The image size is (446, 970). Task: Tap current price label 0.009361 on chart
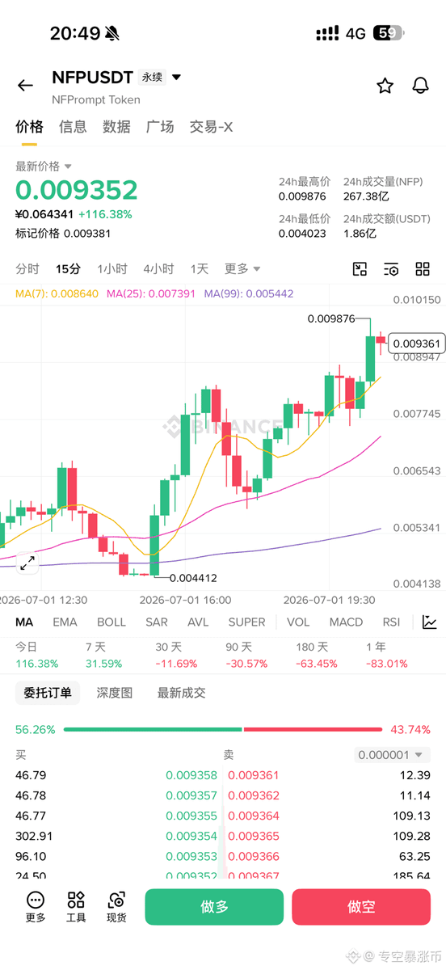[417, 344]
